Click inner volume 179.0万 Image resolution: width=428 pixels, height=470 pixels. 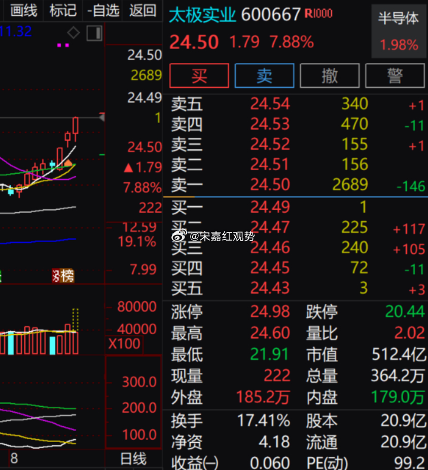tap(398, 397)
